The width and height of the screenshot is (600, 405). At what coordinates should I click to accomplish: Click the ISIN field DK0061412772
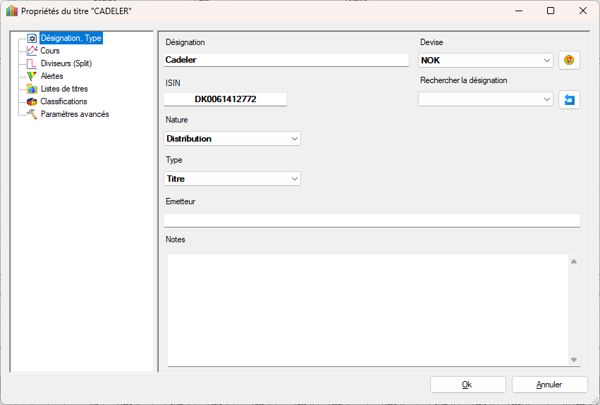coord(226,99)
